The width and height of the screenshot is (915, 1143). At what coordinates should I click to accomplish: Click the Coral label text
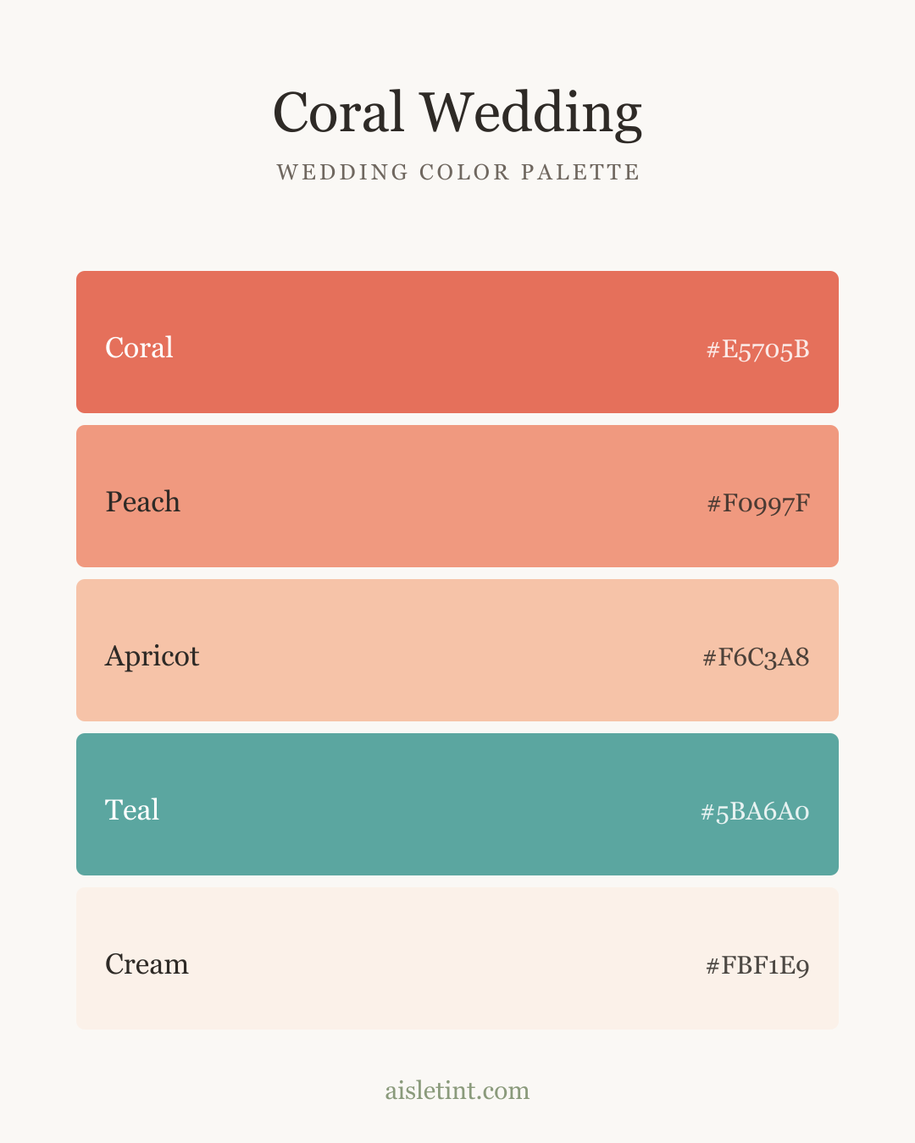pyautogui.click(x=139, y=347)
